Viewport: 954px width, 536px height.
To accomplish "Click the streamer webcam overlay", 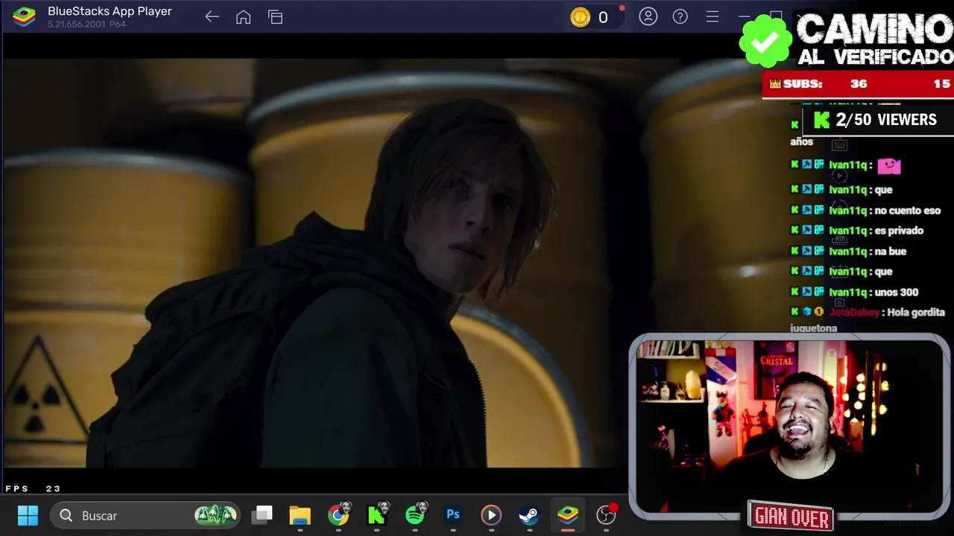I will (789, 425).
